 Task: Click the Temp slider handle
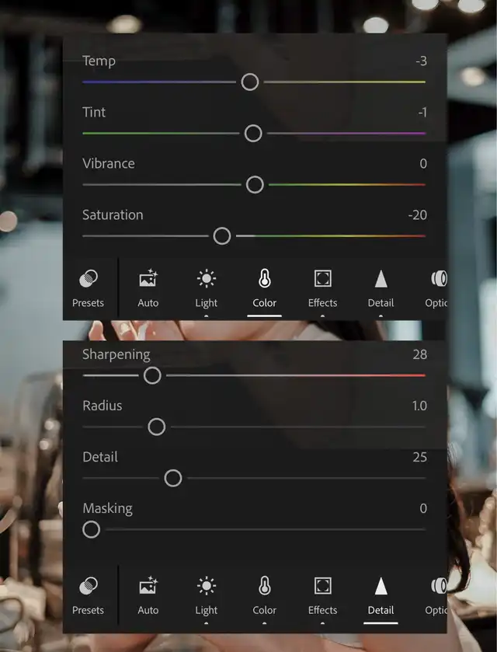click(x=250, y=82)
